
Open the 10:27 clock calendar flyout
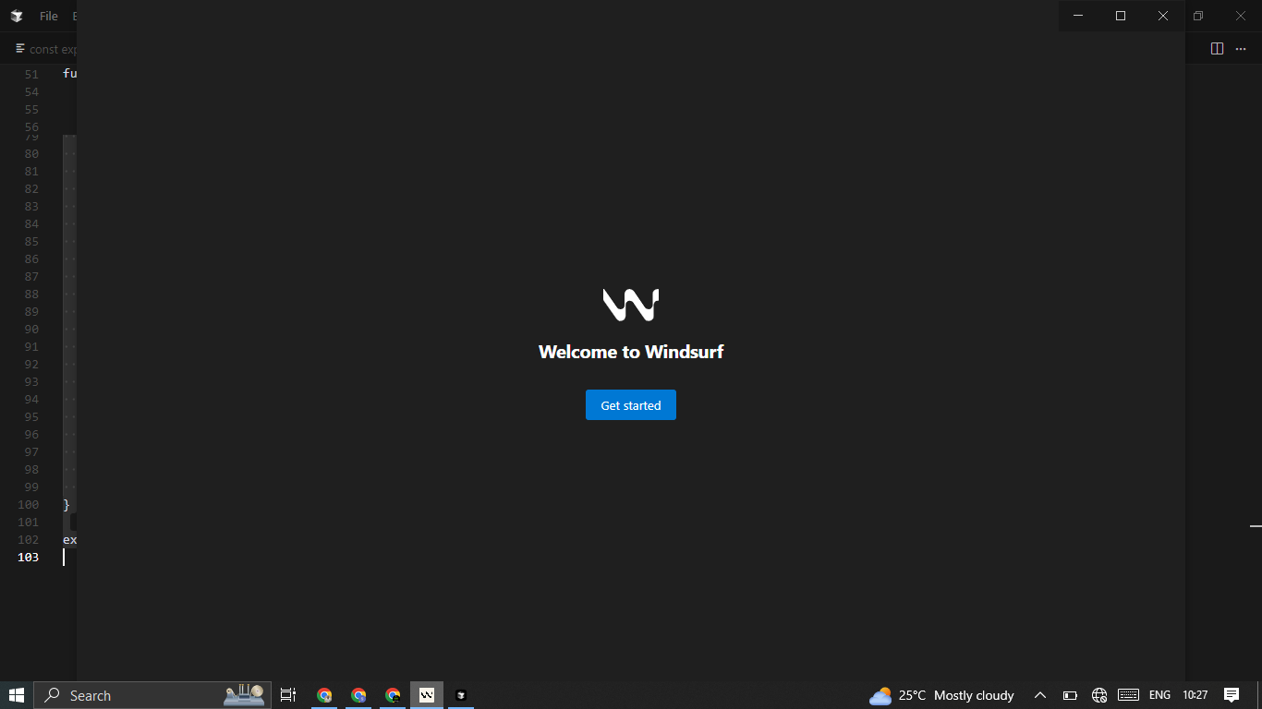point(1195,695)
